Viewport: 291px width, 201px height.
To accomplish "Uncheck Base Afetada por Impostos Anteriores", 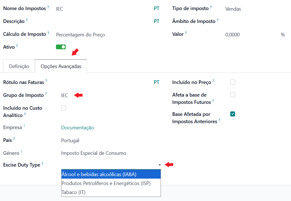I will [x=233, y=114].
